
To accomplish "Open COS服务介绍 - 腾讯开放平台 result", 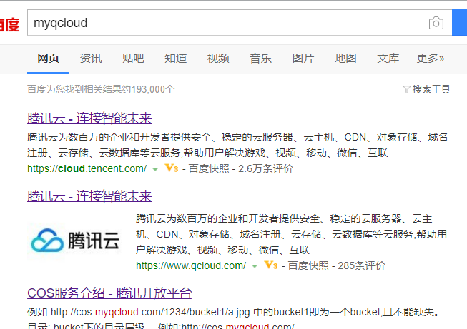I will pyautogui.click(x=109, y=293).
